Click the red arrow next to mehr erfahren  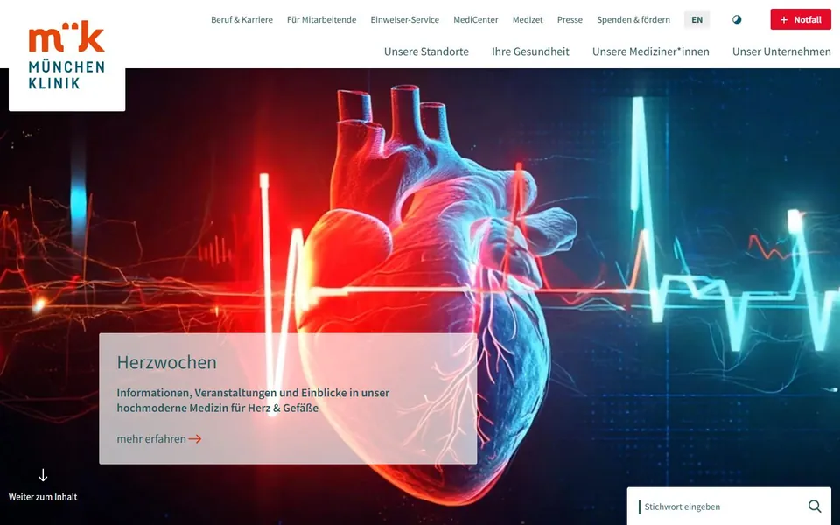(195, 438)
